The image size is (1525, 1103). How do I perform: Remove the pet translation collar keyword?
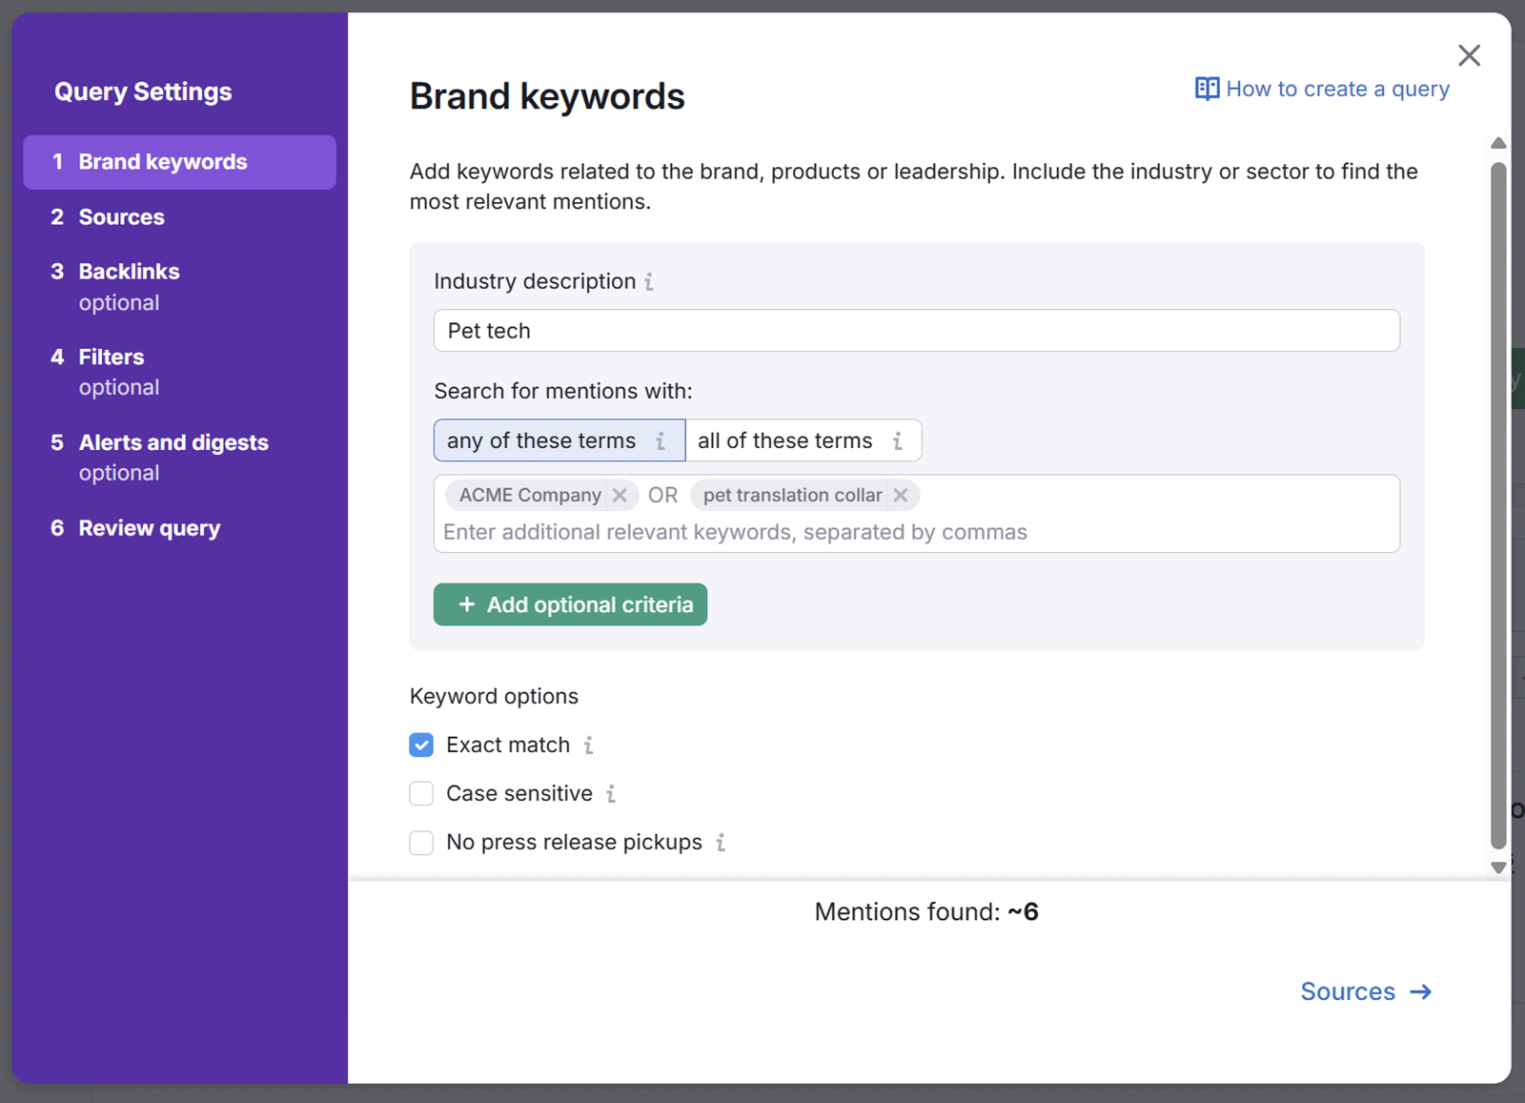901,495
